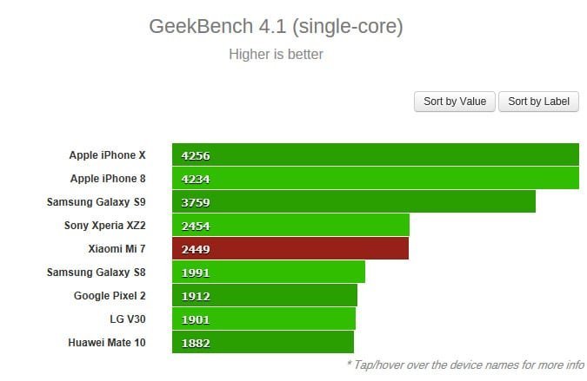The image size is (587, 381).
Task: Tap the Sony Xperia XZ2 device name
Action: [x=105, y=226]
